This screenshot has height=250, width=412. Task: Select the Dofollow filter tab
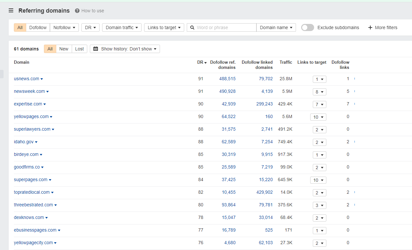point(38,27)
